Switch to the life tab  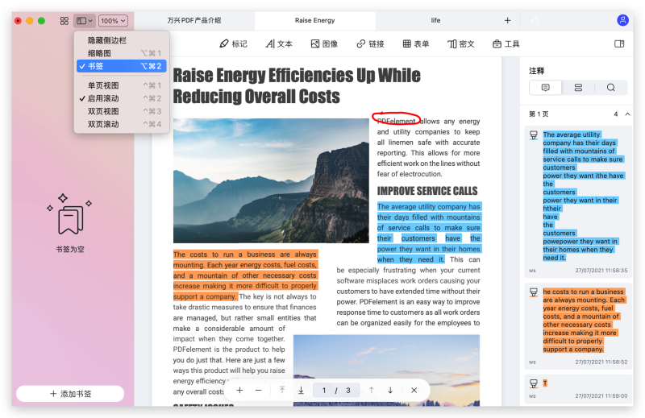[435, 20]
